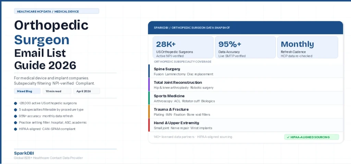Click the SparkDBI data snapshot header bar
The image size is (351, 164).
point(245,27)
